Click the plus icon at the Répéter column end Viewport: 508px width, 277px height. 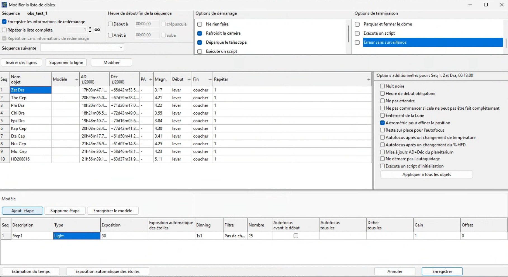pyautogui.click(x=369, y=79)
